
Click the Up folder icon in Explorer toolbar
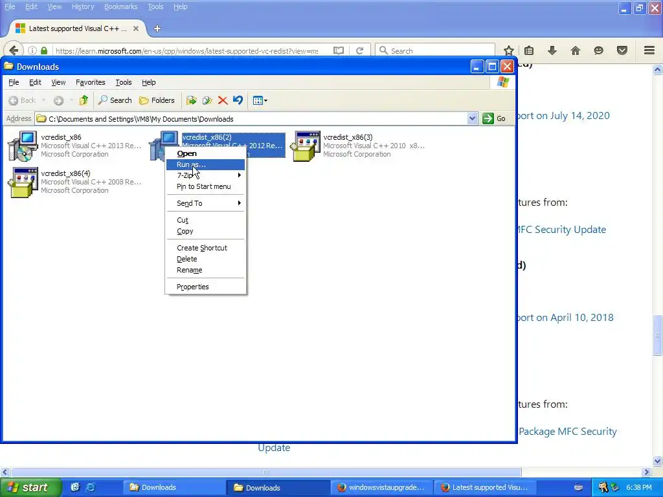pyautogui.click(x=84, y=100)
